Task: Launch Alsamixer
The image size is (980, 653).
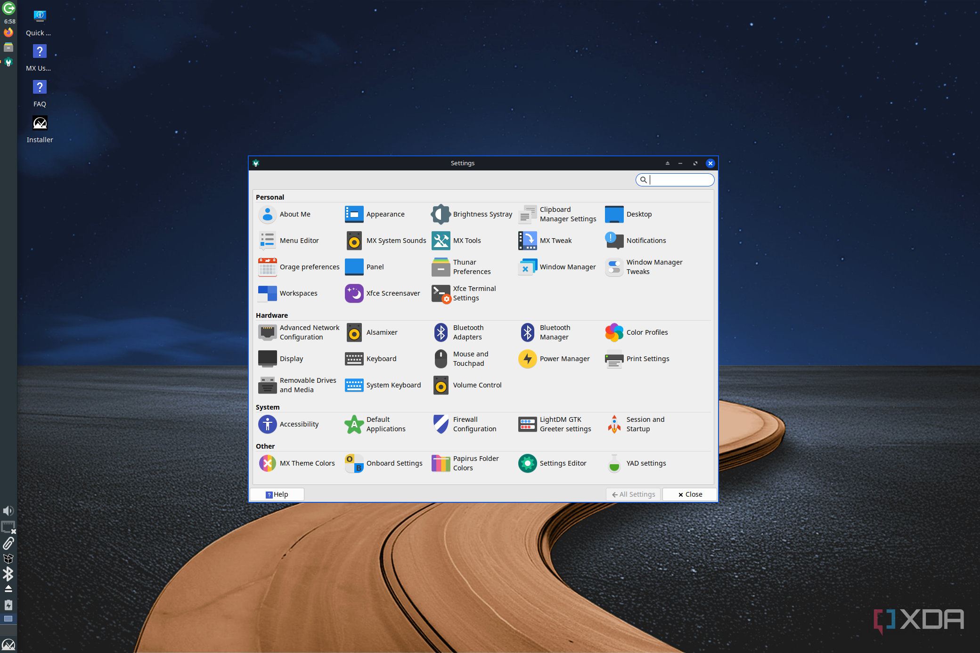Action: (371, 332)
